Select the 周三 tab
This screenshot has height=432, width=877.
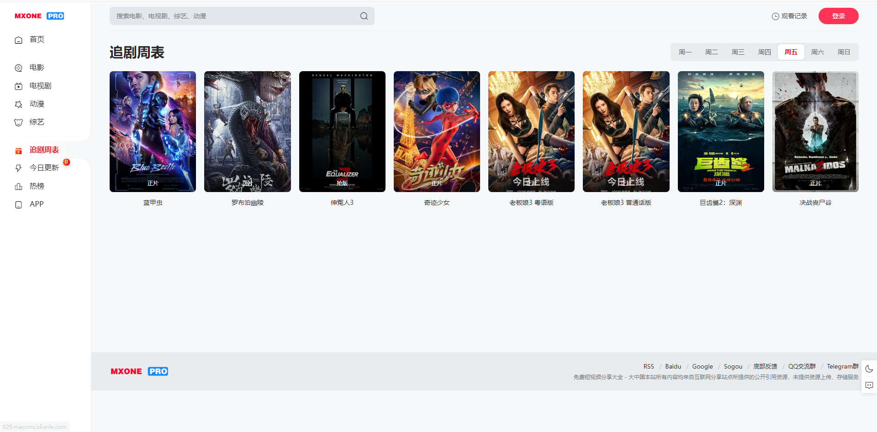point(738,52)
